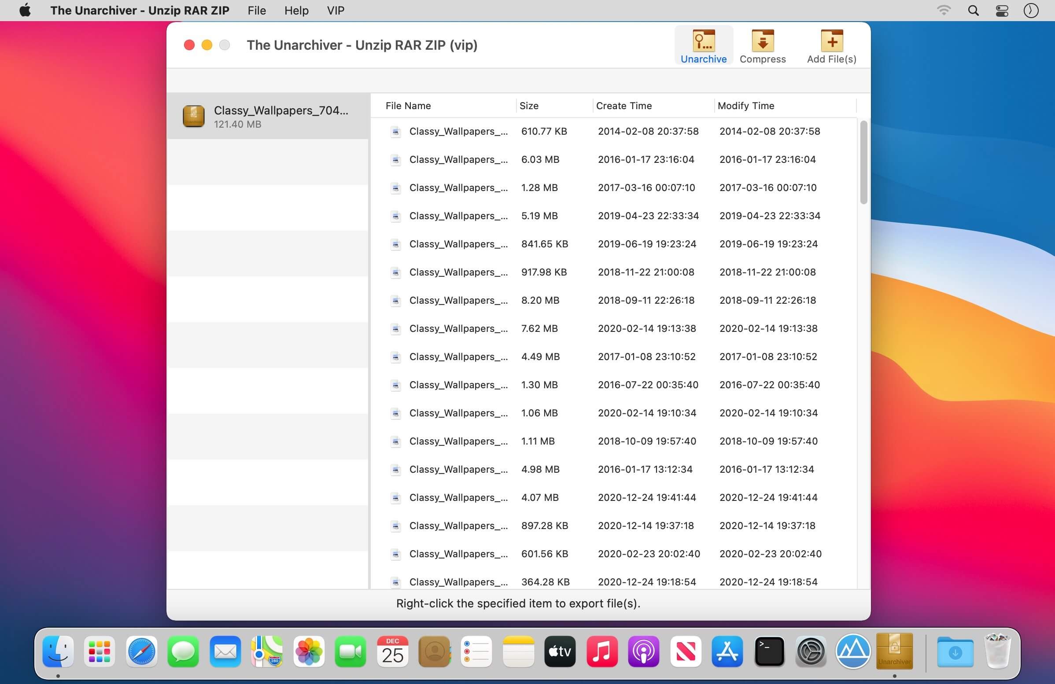Click the Compress toolbar icon
The height and width of the screenshot is (684, 1055).
(x=763, y=45)
